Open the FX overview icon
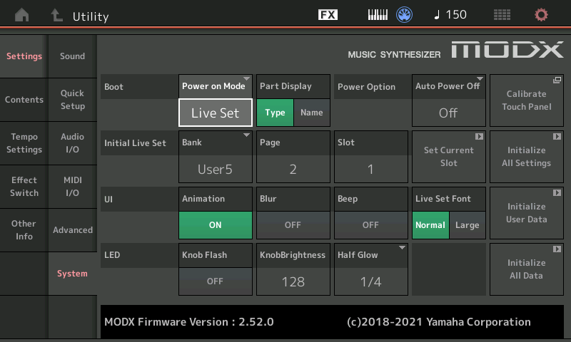The image size is (571, 342). point(328,15)
